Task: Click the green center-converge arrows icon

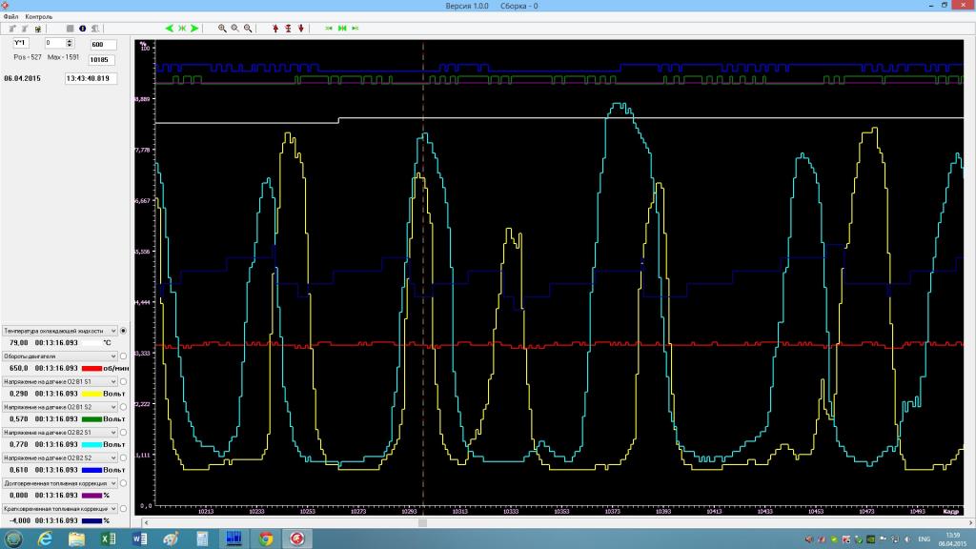Action: click(x=182, y=29)
